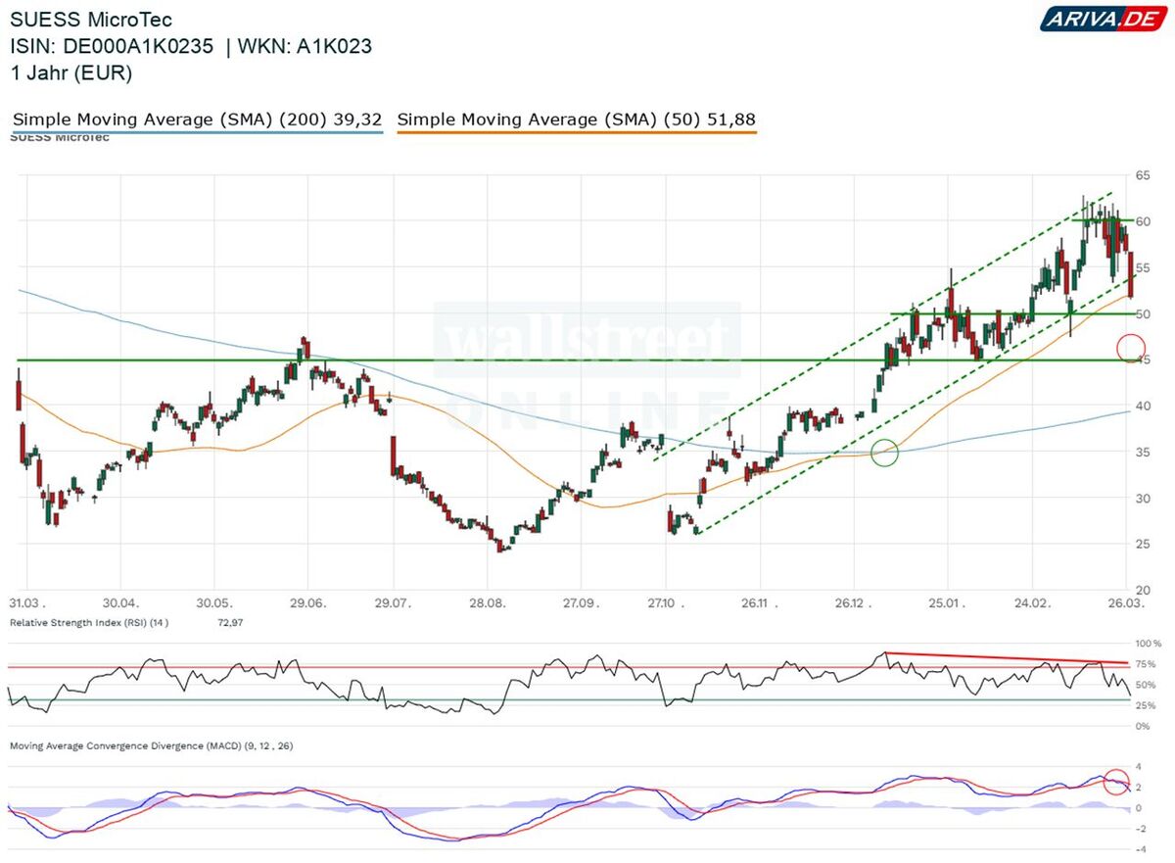Click the 26.03. date axis label
Screen dimensions: 1175x863
[1124, 601]
